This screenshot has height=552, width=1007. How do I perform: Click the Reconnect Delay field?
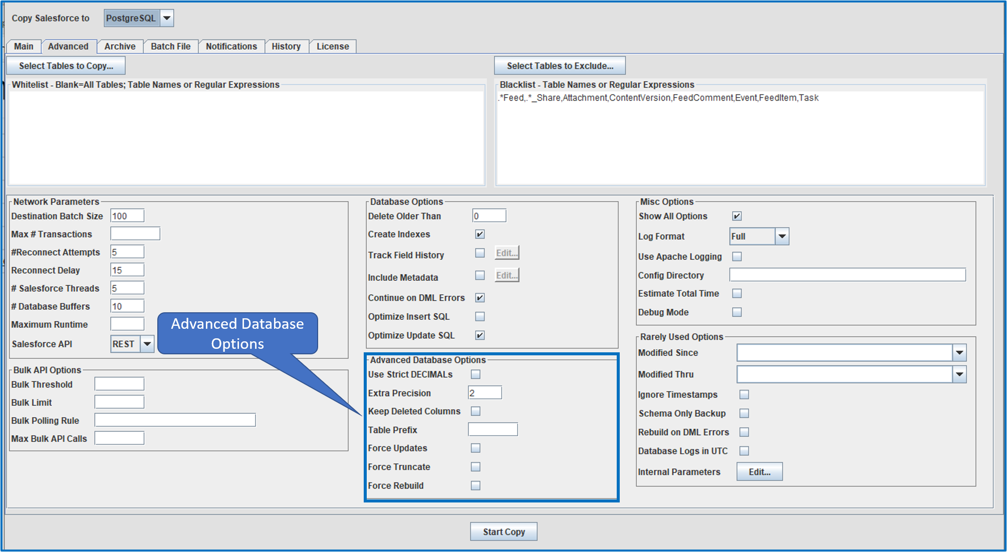[127, 270]
